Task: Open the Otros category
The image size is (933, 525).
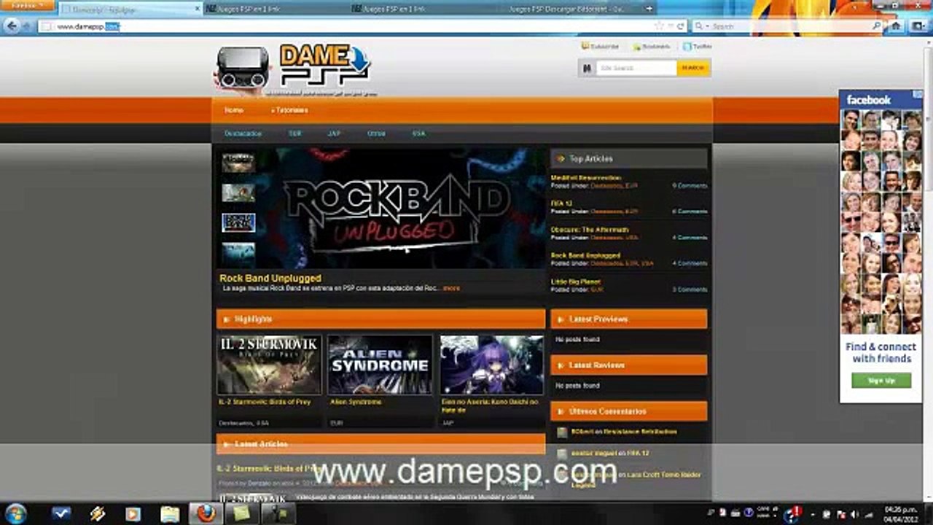Action: 376,133
